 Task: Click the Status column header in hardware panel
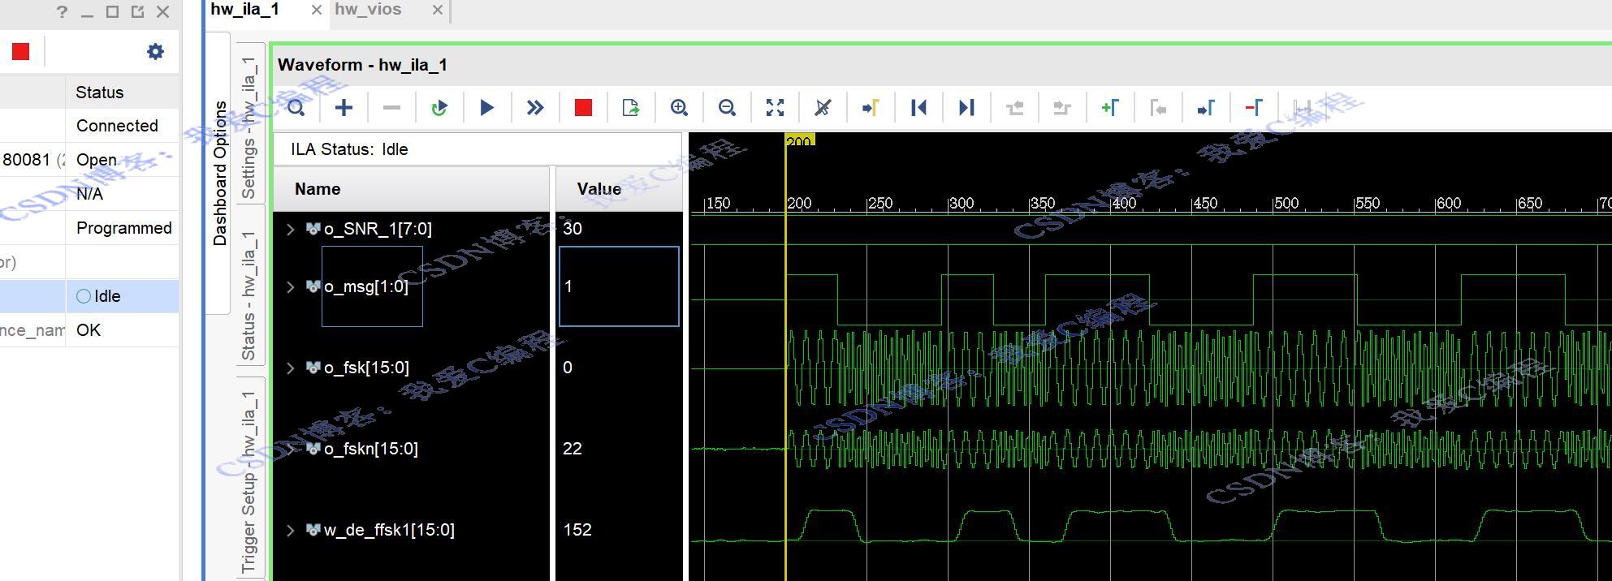coord(123,93)
